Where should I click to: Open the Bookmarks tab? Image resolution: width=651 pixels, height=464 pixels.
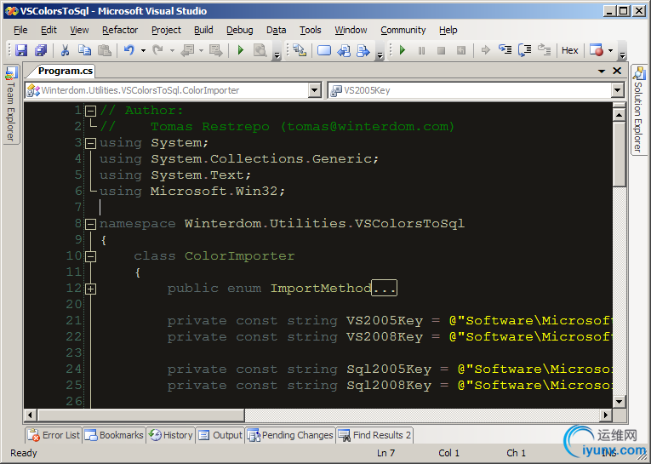coord(114,435)
